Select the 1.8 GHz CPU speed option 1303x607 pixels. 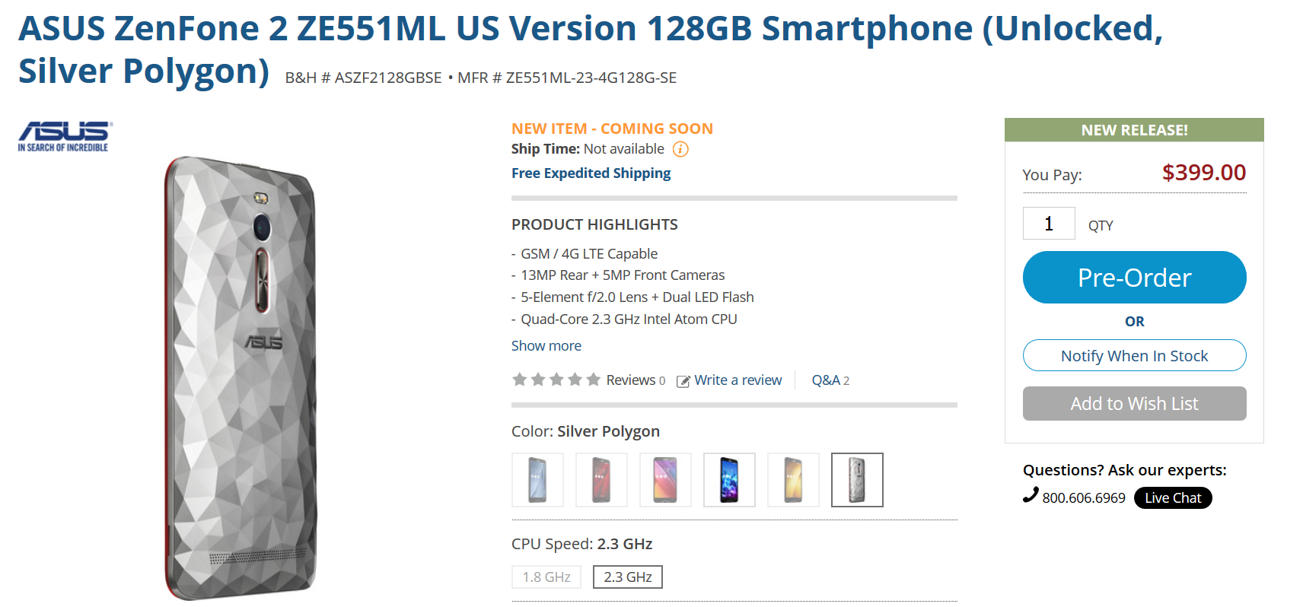[x=546, y=577]
